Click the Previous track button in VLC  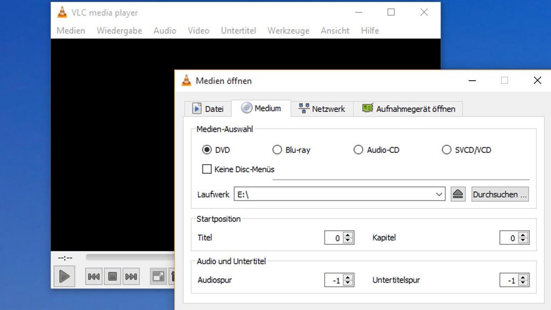[94, 277]
